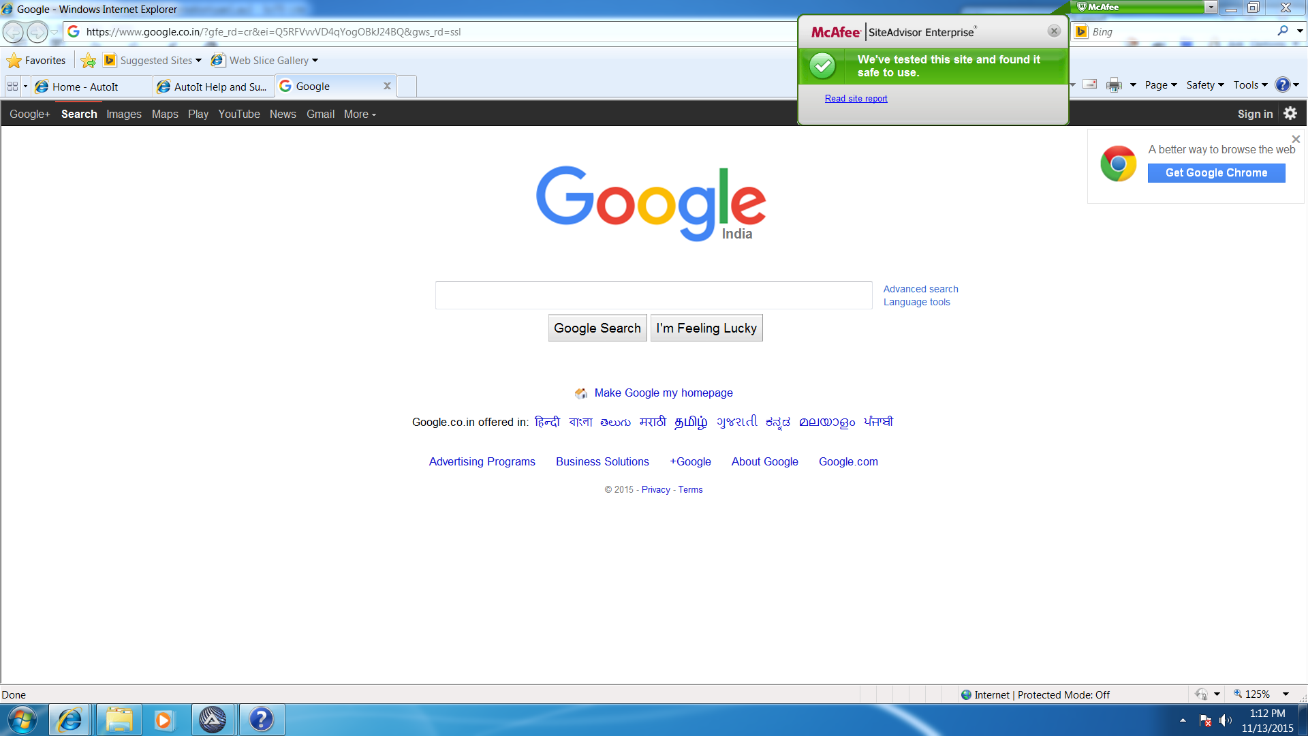Viewport: 1308px width, 736px height.
Task: Open the Quick Tabs grid icon
Action: [12, 87]
